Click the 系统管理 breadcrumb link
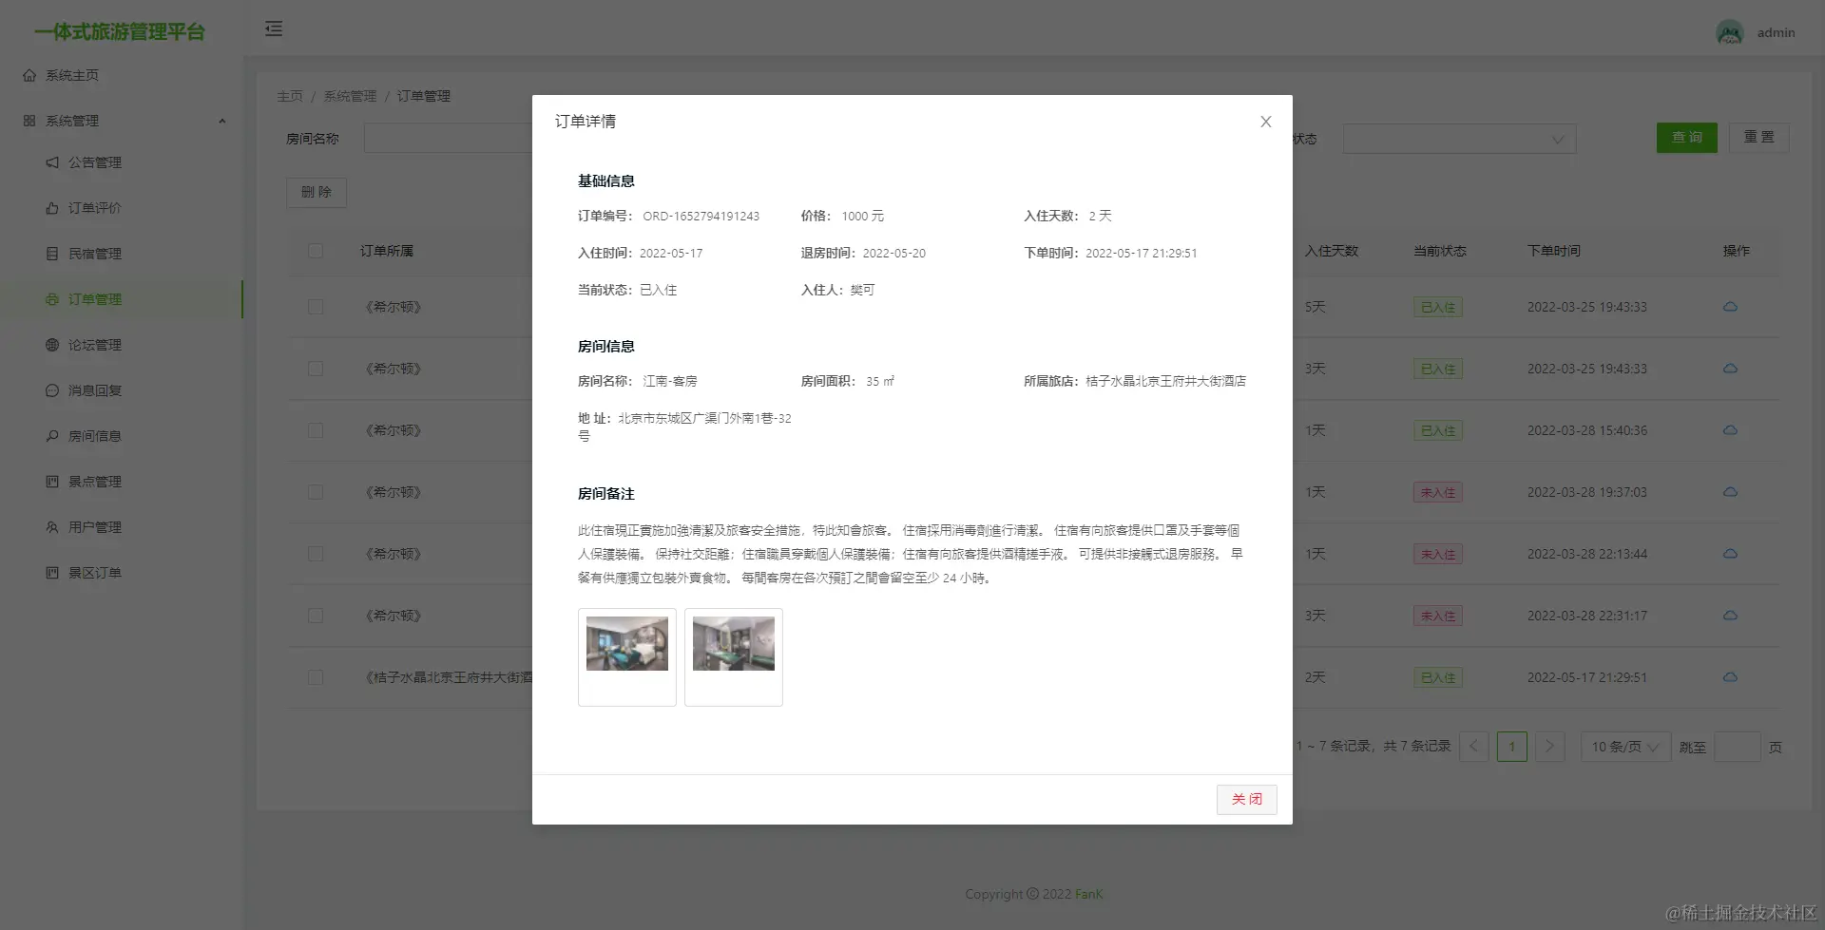The image size is (1825, 930). coord(350,96)
